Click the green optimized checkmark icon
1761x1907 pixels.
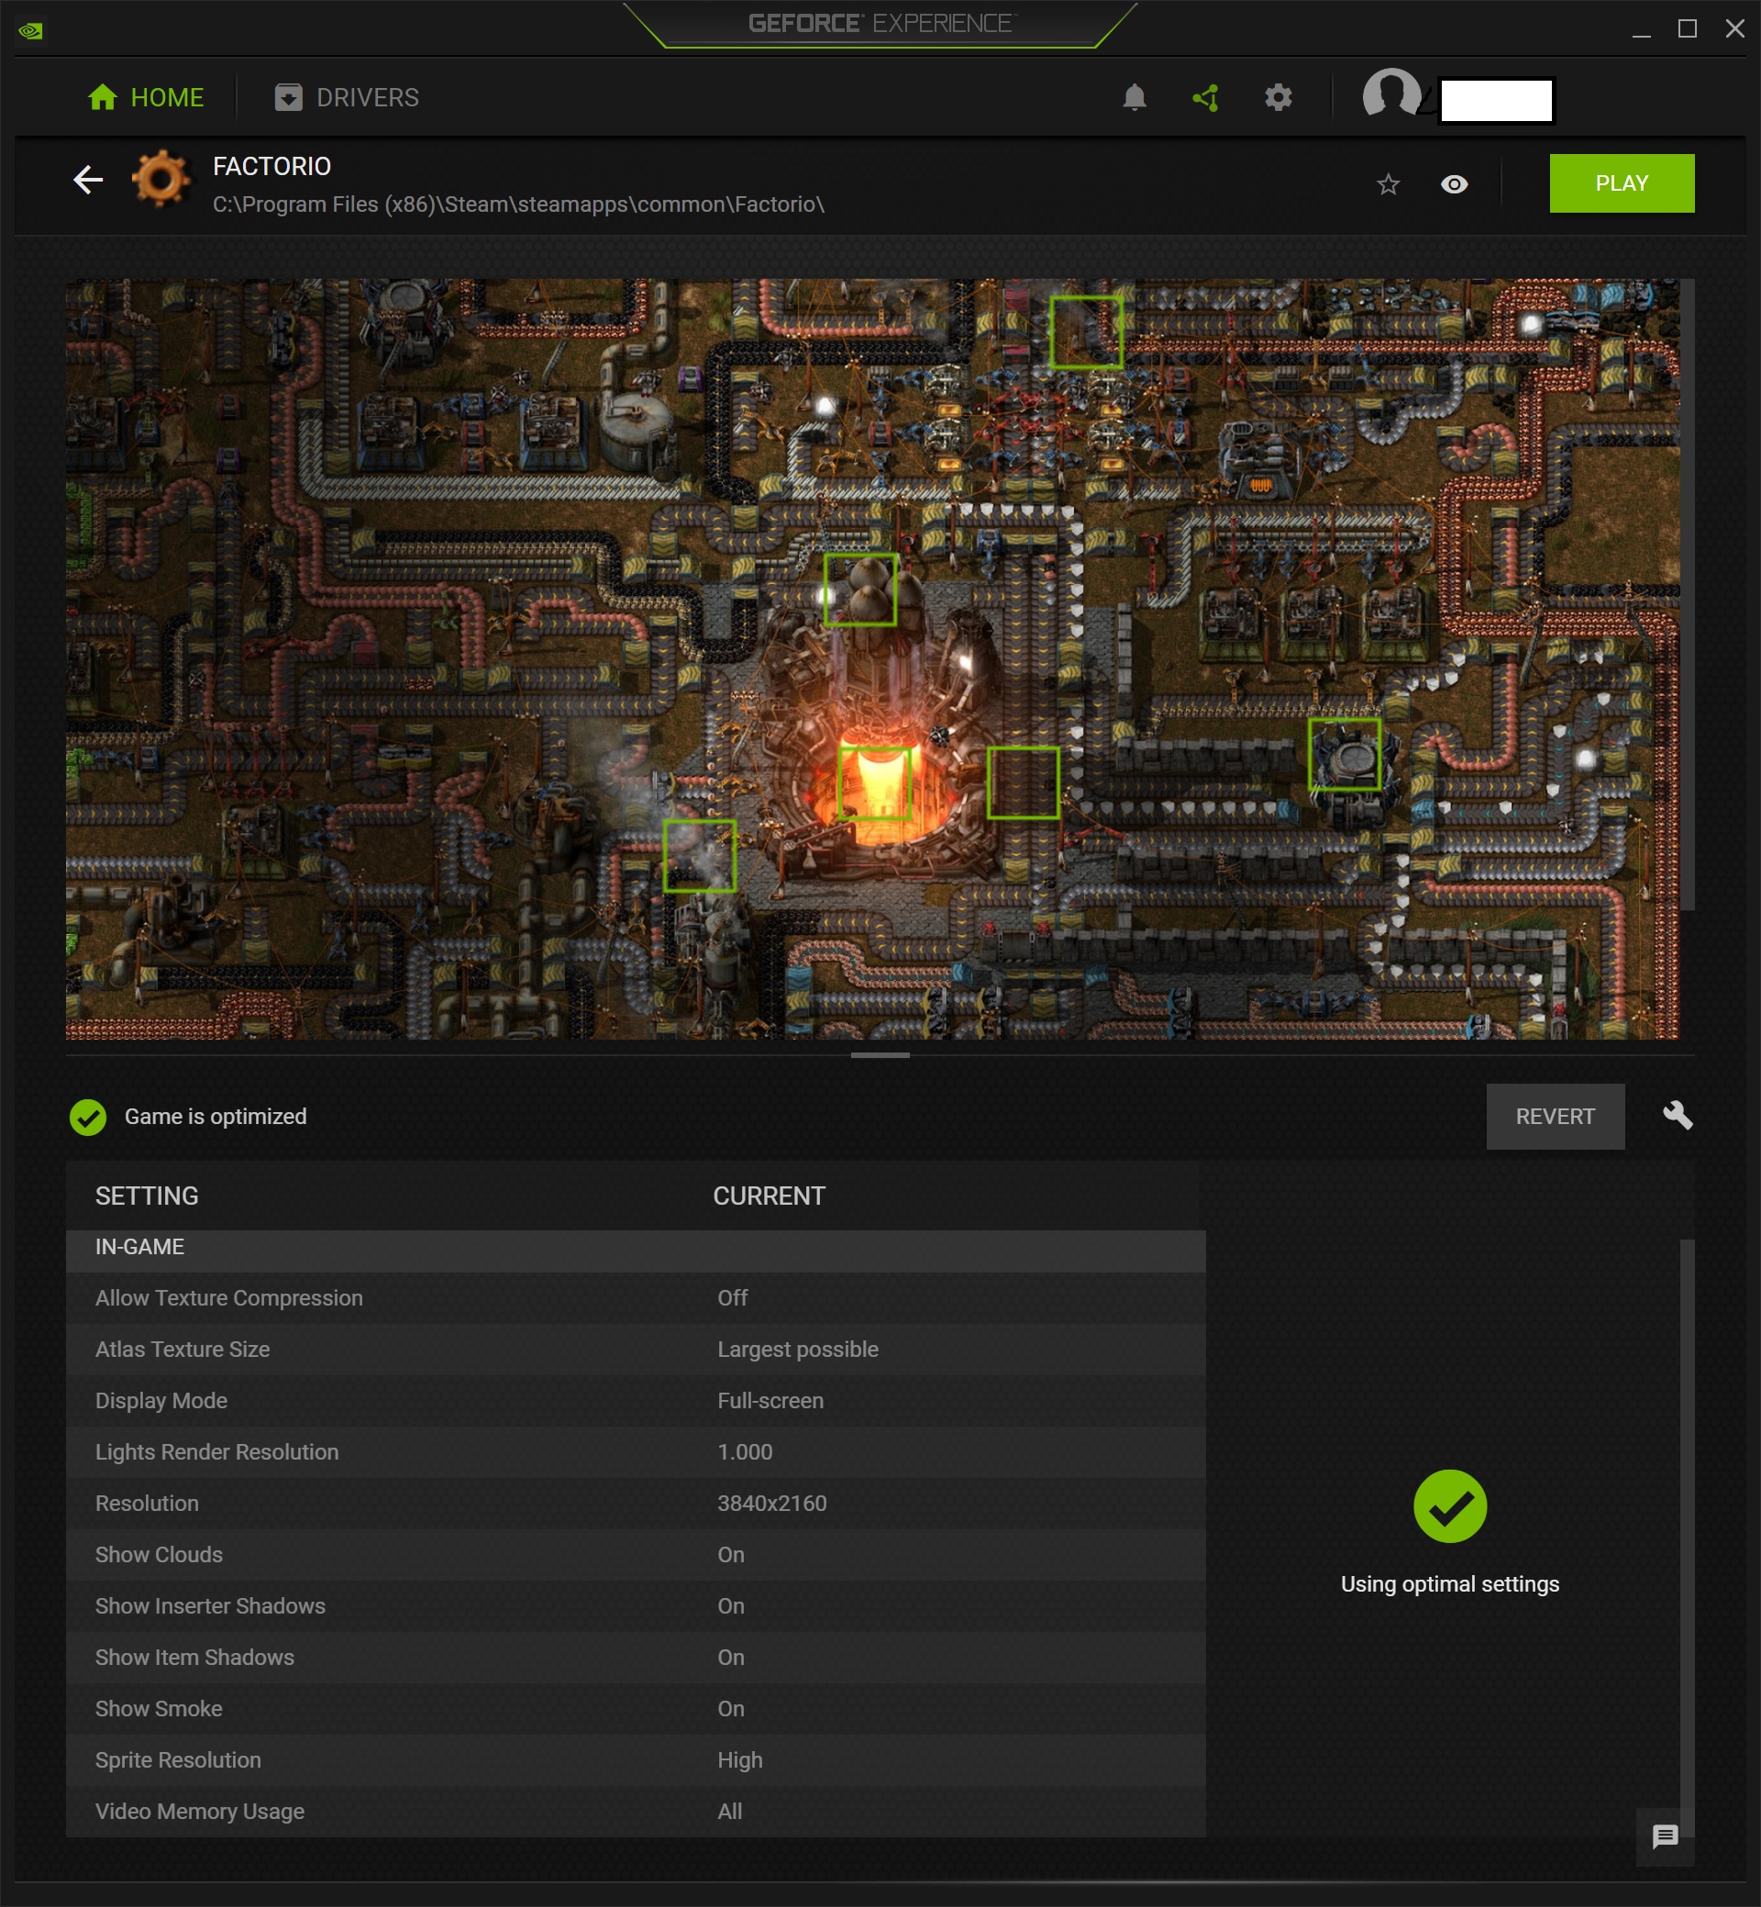(x=88, y=1118)
